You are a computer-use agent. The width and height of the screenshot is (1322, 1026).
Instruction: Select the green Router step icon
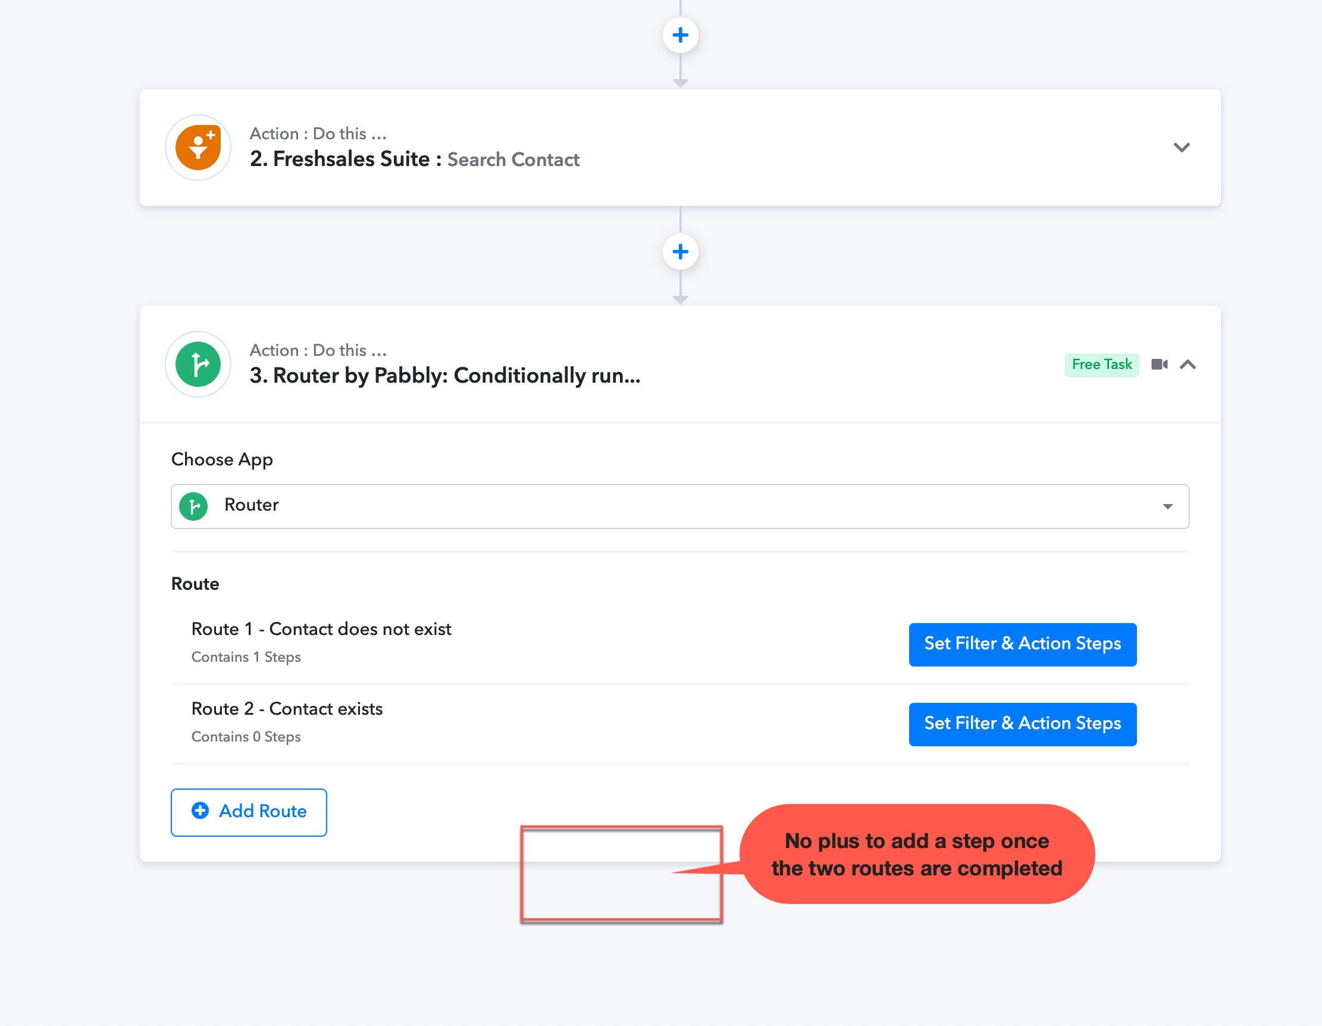tap(198, 364)
